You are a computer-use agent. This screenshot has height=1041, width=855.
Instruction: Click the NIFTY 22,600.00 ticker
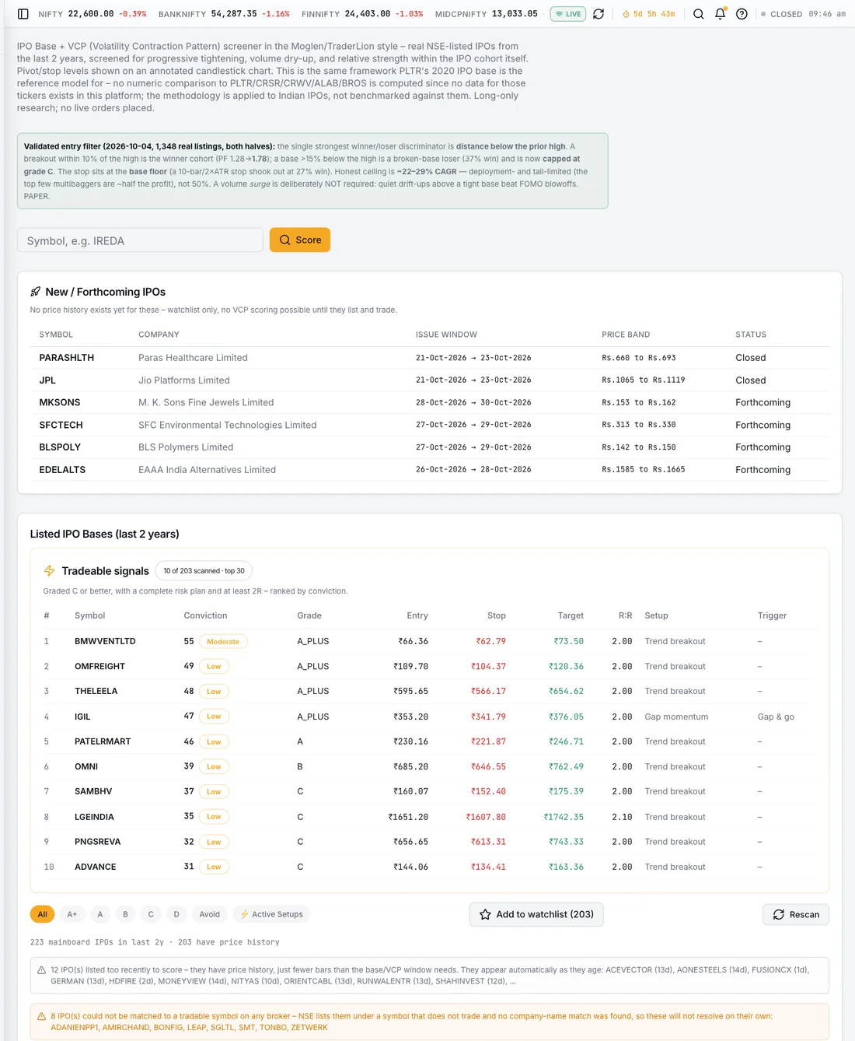point(92,14)
